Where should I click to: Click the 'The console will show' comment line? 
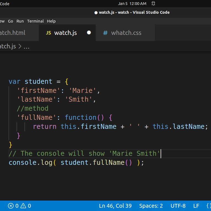(84, 153)
